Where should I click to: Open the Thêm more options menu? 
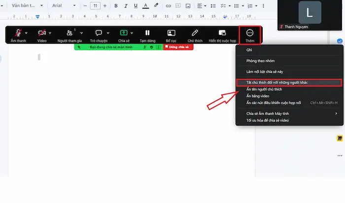tap(249, 35)
